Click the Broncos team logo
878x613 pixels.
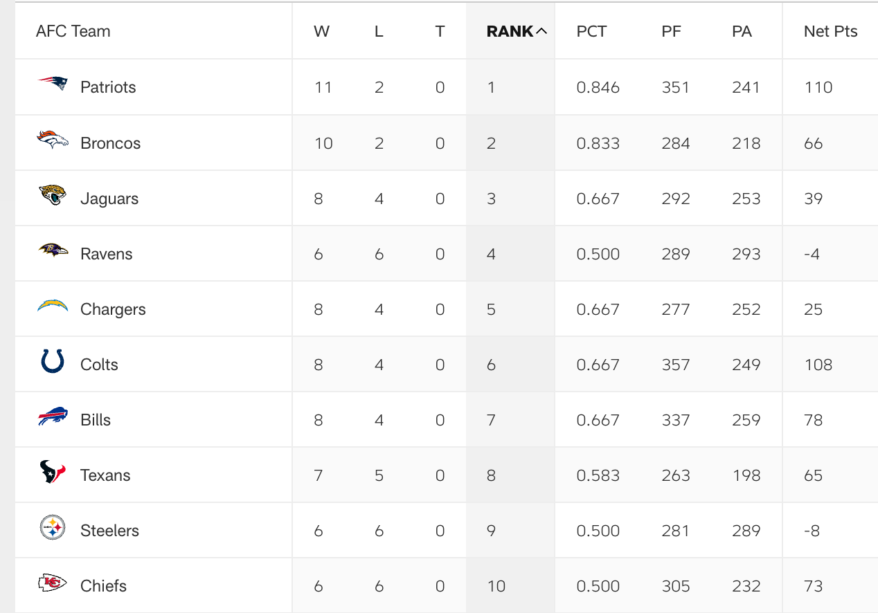[x=53, y=140]
